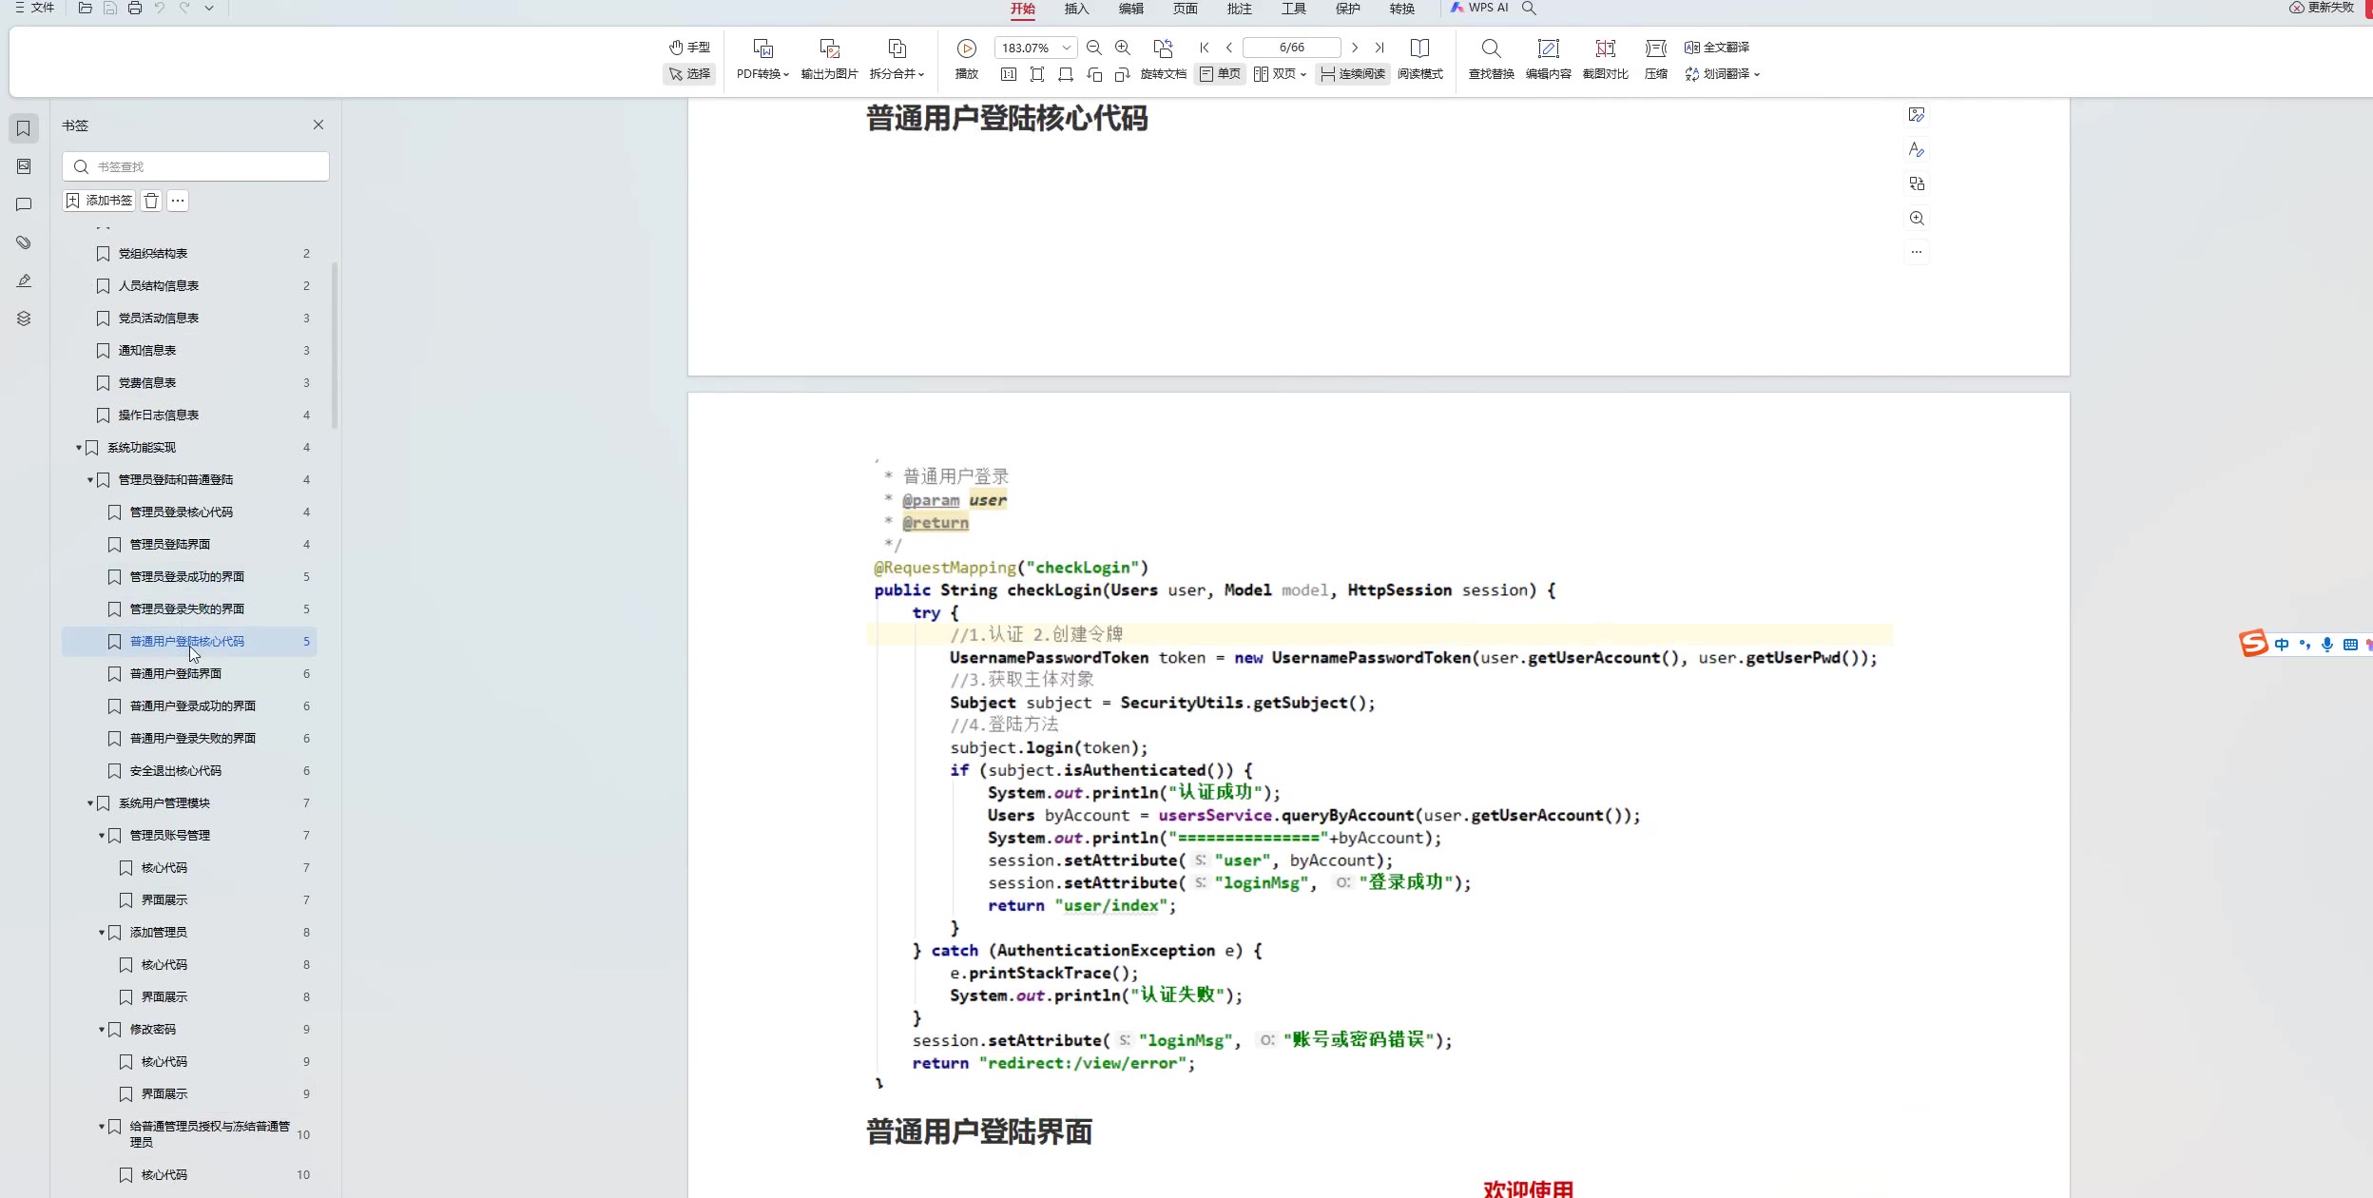
Task: Switch to Hand tool mode
Action: pos(689,47)
